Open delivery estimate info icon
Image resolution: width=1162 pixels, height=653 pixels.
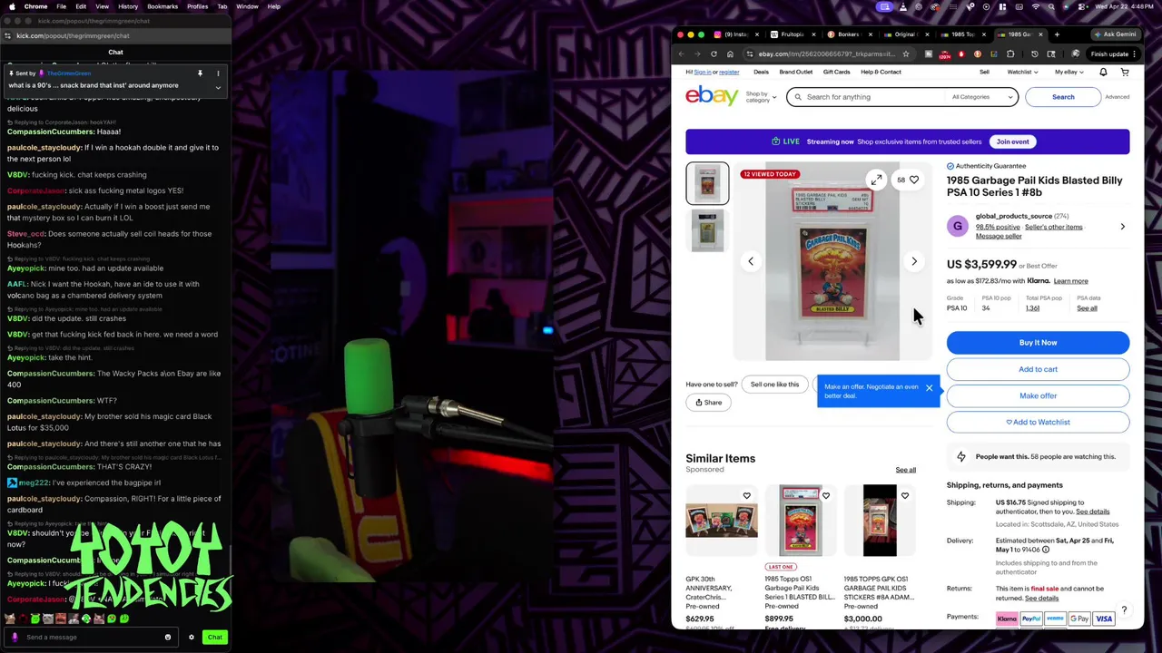1046,550
